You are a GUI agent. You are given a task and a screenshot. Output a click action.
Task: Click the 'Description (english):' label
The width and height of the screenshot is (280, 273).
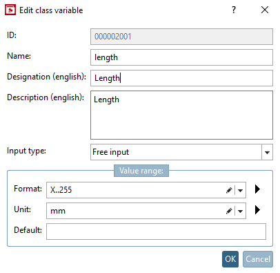[x=46, y=97]
